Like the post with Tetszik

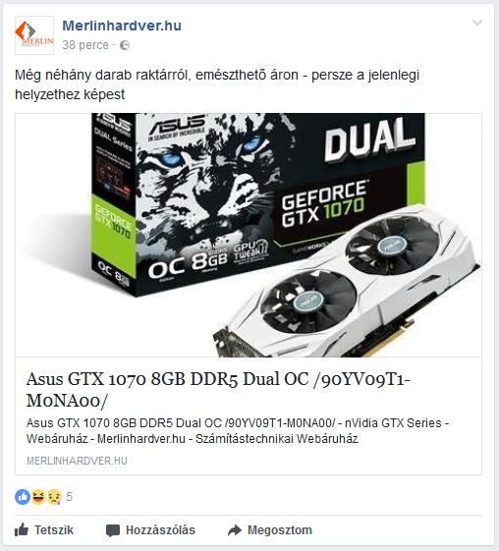point(44,530)
